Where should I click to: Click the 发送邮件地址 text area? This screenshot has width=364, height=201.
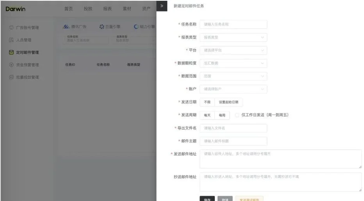(x=281, y=159)
